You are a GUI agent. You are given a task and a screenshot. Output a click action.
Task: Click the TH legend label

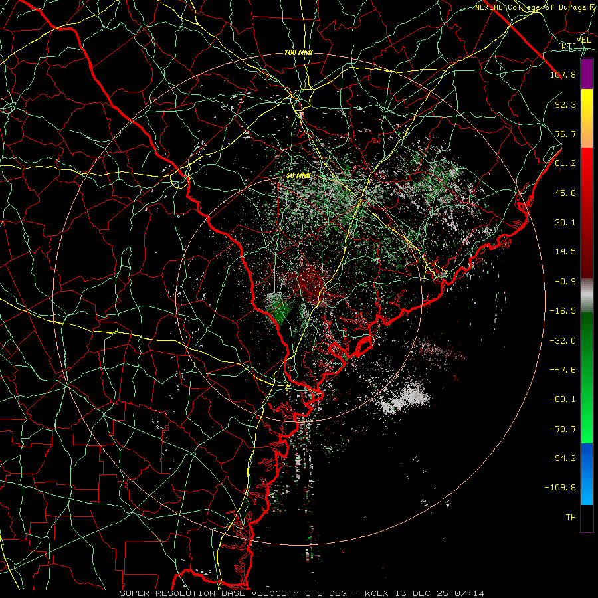coord(571,518)
